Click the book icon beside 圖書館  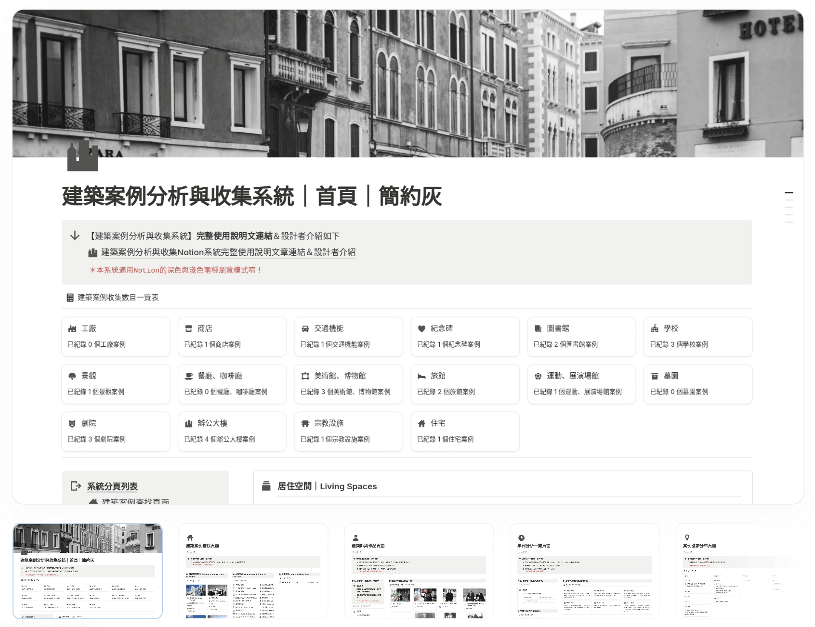point(538,329)
